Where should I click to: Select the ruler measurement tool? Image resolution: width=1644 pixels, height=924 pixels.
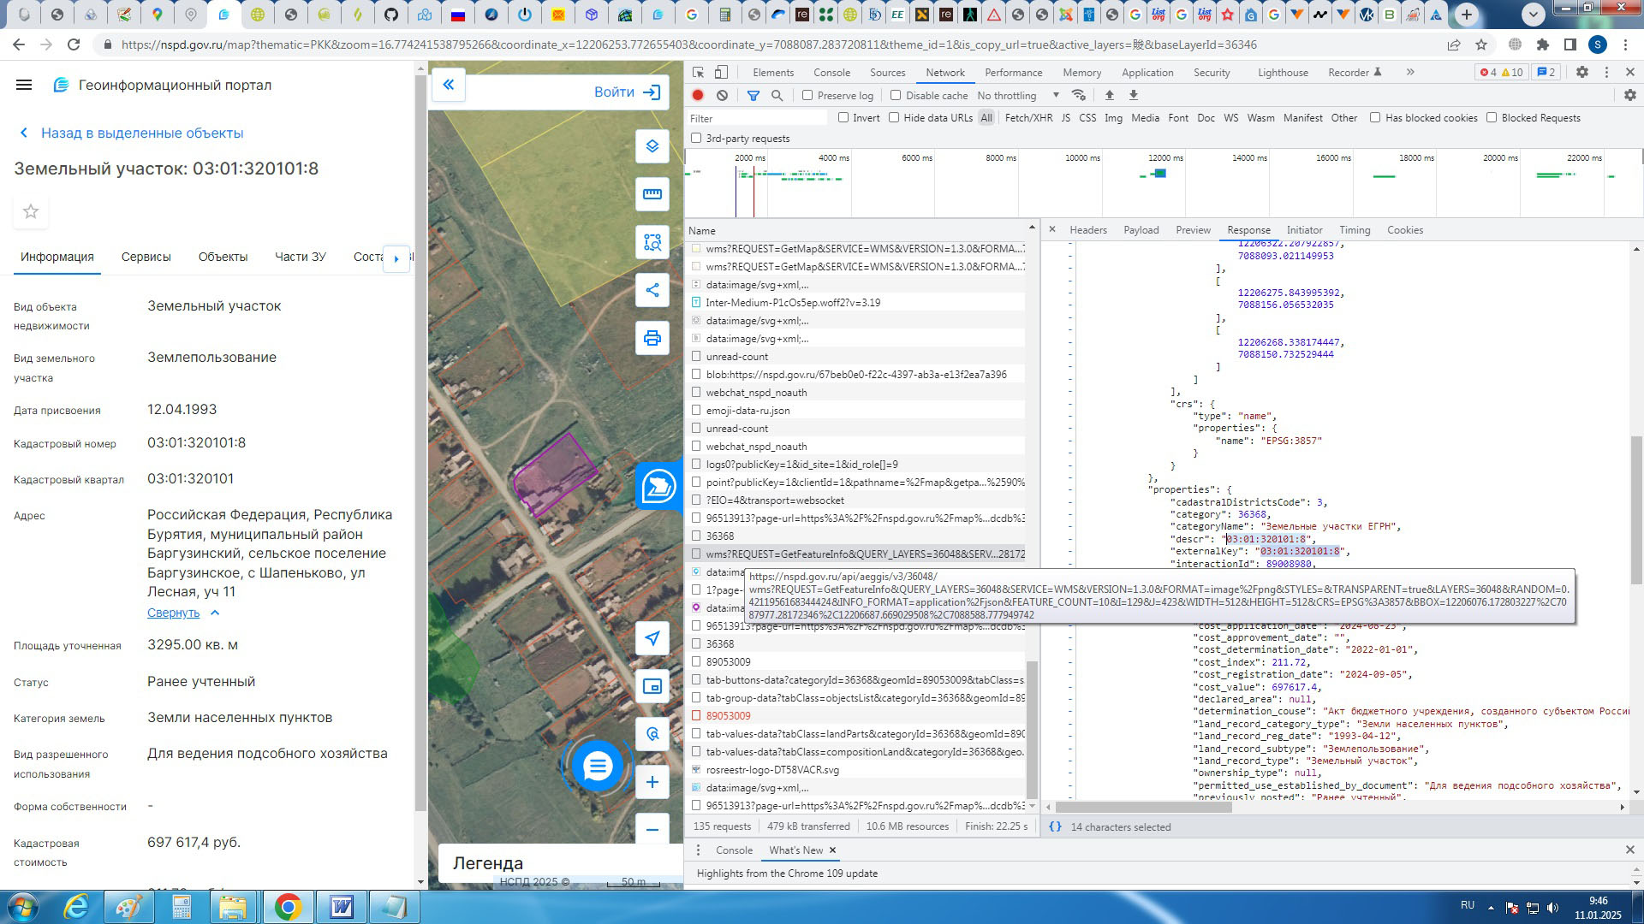652,194
